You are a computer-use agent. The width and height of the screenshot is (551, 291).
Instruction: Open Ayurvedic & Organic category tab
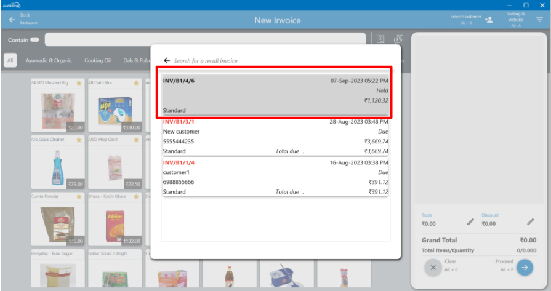tap(49, 60)
